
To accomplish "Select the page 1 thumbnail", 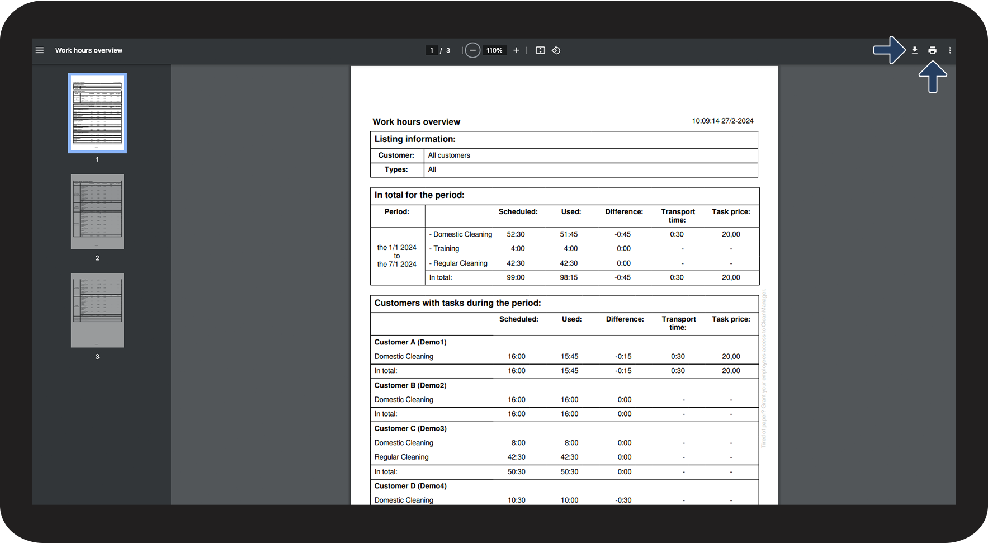I will (97, 113).
